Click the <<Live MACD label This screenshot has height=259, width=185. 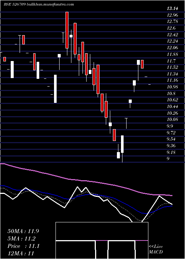156,249
